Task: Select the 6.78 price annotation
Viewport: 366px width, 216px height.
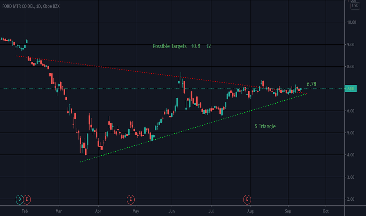Action: pos(311,84)
